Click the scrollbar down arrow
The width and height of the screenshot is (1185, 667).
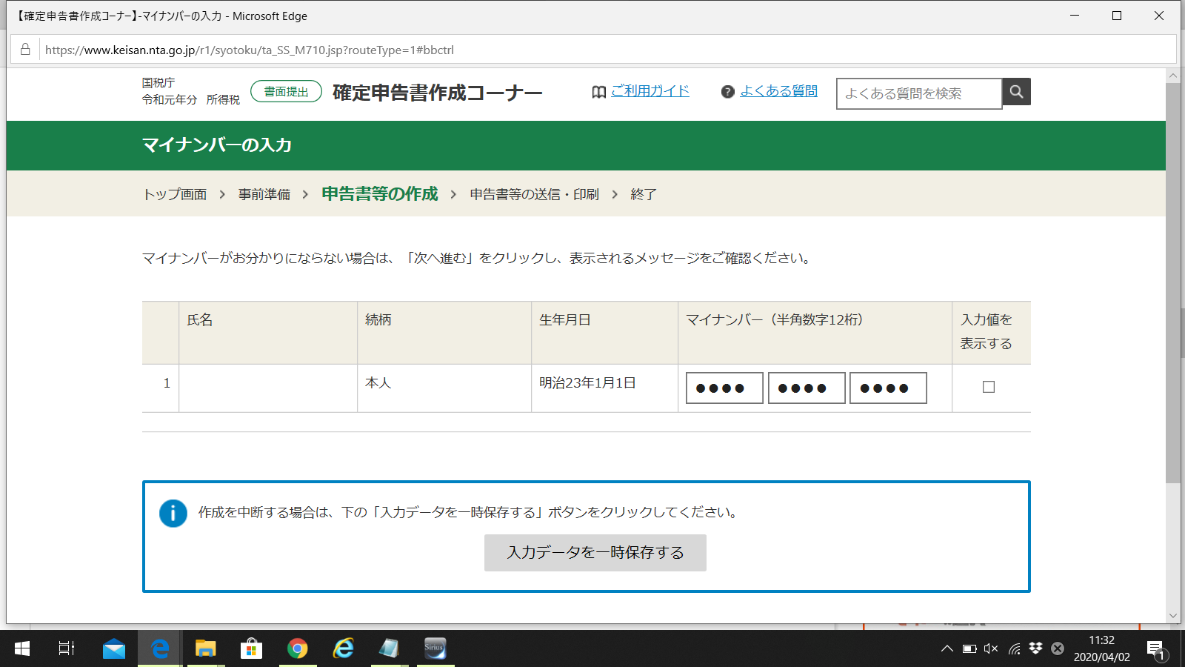(1173, 616)
